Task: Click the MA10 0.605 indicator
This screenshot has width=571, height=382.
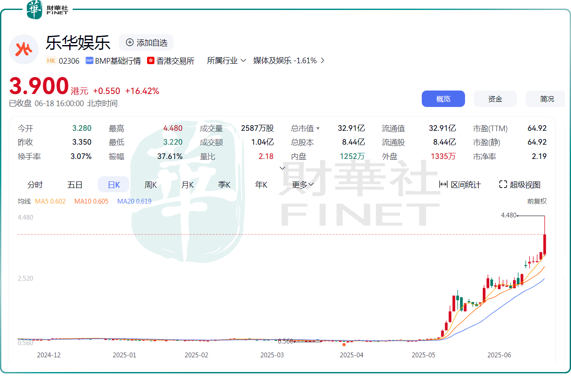Action: [91, 201]
